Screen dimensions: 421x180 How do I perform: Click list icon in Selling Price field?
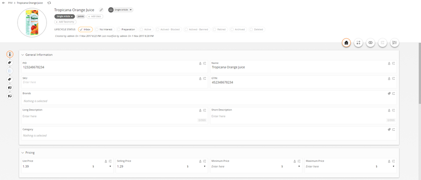tap(205, 161)
